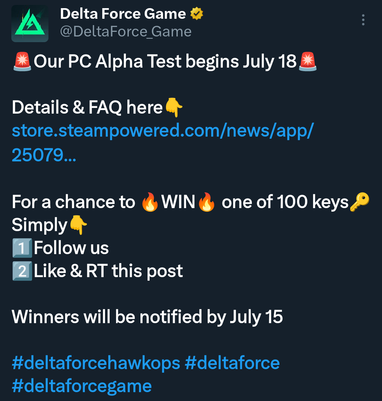Click the fire emoji before WIN
382x401 pixels.
click(x=150, y=202)
